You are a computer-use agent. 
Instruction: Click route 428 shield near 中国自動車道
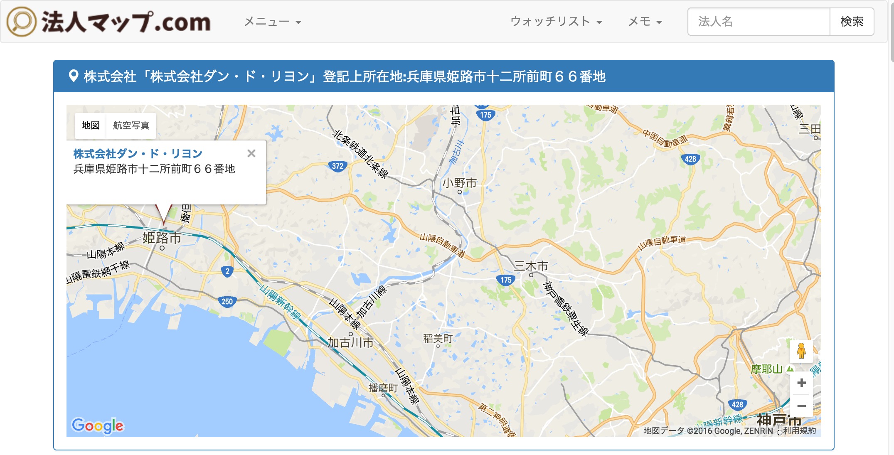tap(690, 159)
